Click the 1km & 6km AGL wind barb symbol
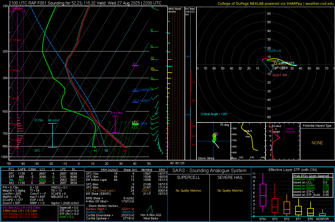Screen dimensions: 335x222 click(x=149, y=209)
